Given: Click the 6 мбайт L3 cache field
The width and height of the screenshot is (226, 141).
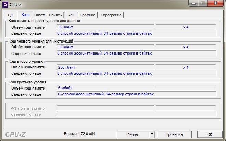Looking at the screenshot, I should pyautogui.click(x=105, y=88).
